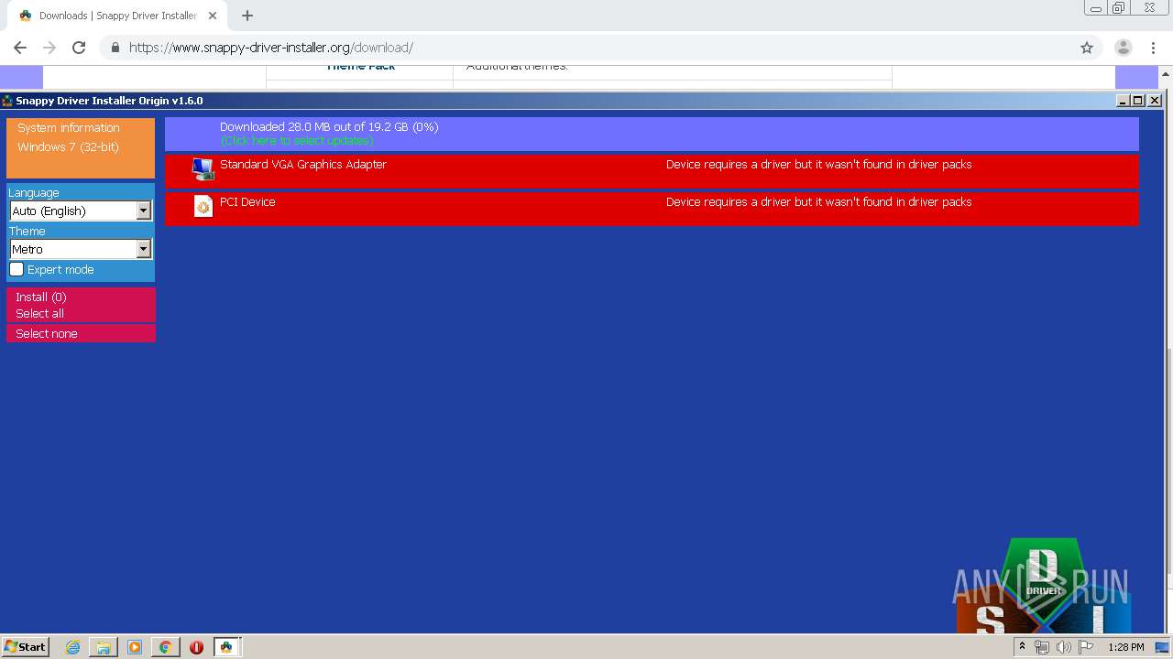Open the Windows Start button
The width and height of the screenshot is (1173, 659).
[x=25, y=647]
